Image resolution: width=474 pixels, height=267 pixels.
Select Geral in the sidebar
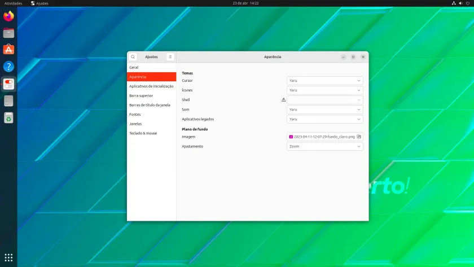[x=151, y=67]
